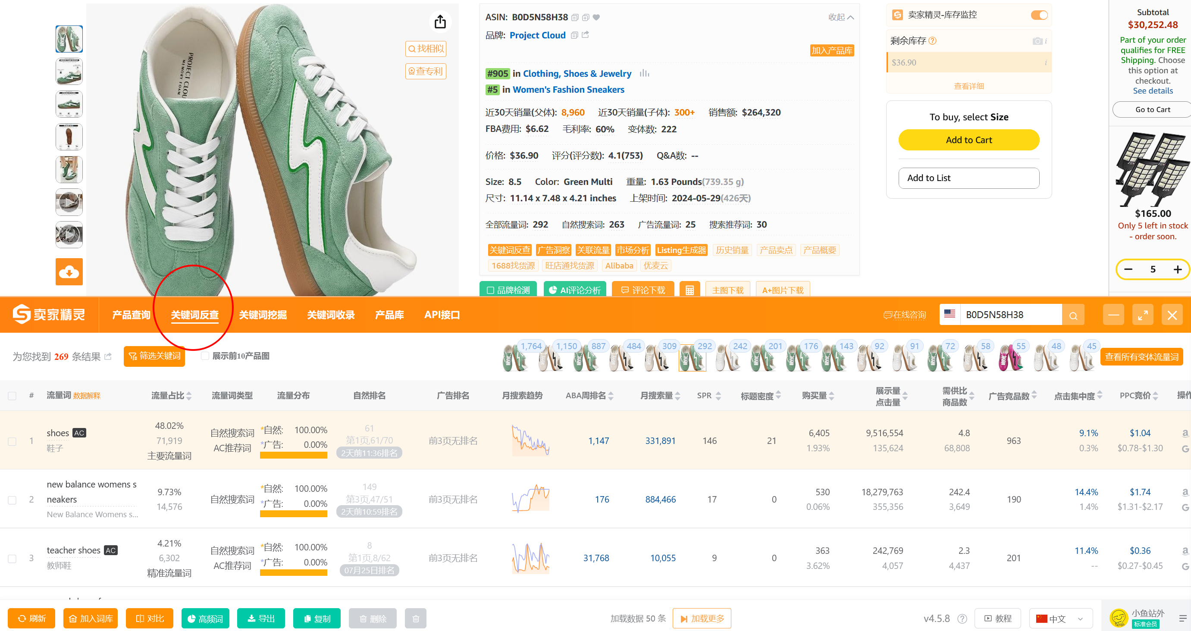Click the 导出 export button
This screenshot has height=631, width=1191.
pyautogui.click(x=261, y=619)
